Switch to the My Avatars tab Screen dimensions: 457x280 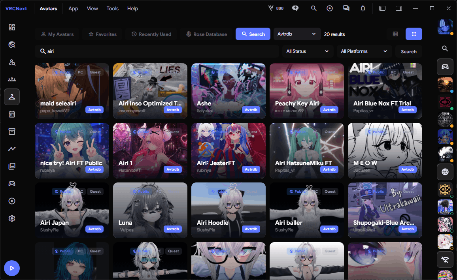pos(57,34)
